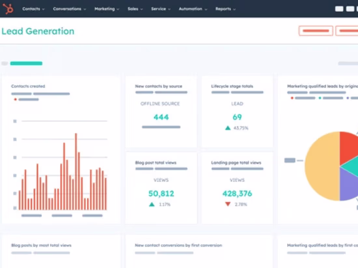This screenshot has width=358, height=268.
Task: Click the red down-arrow beside 2.78%
Action: coord(227,204)
